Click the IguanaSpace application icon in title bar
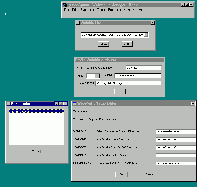 click(65, 5)
